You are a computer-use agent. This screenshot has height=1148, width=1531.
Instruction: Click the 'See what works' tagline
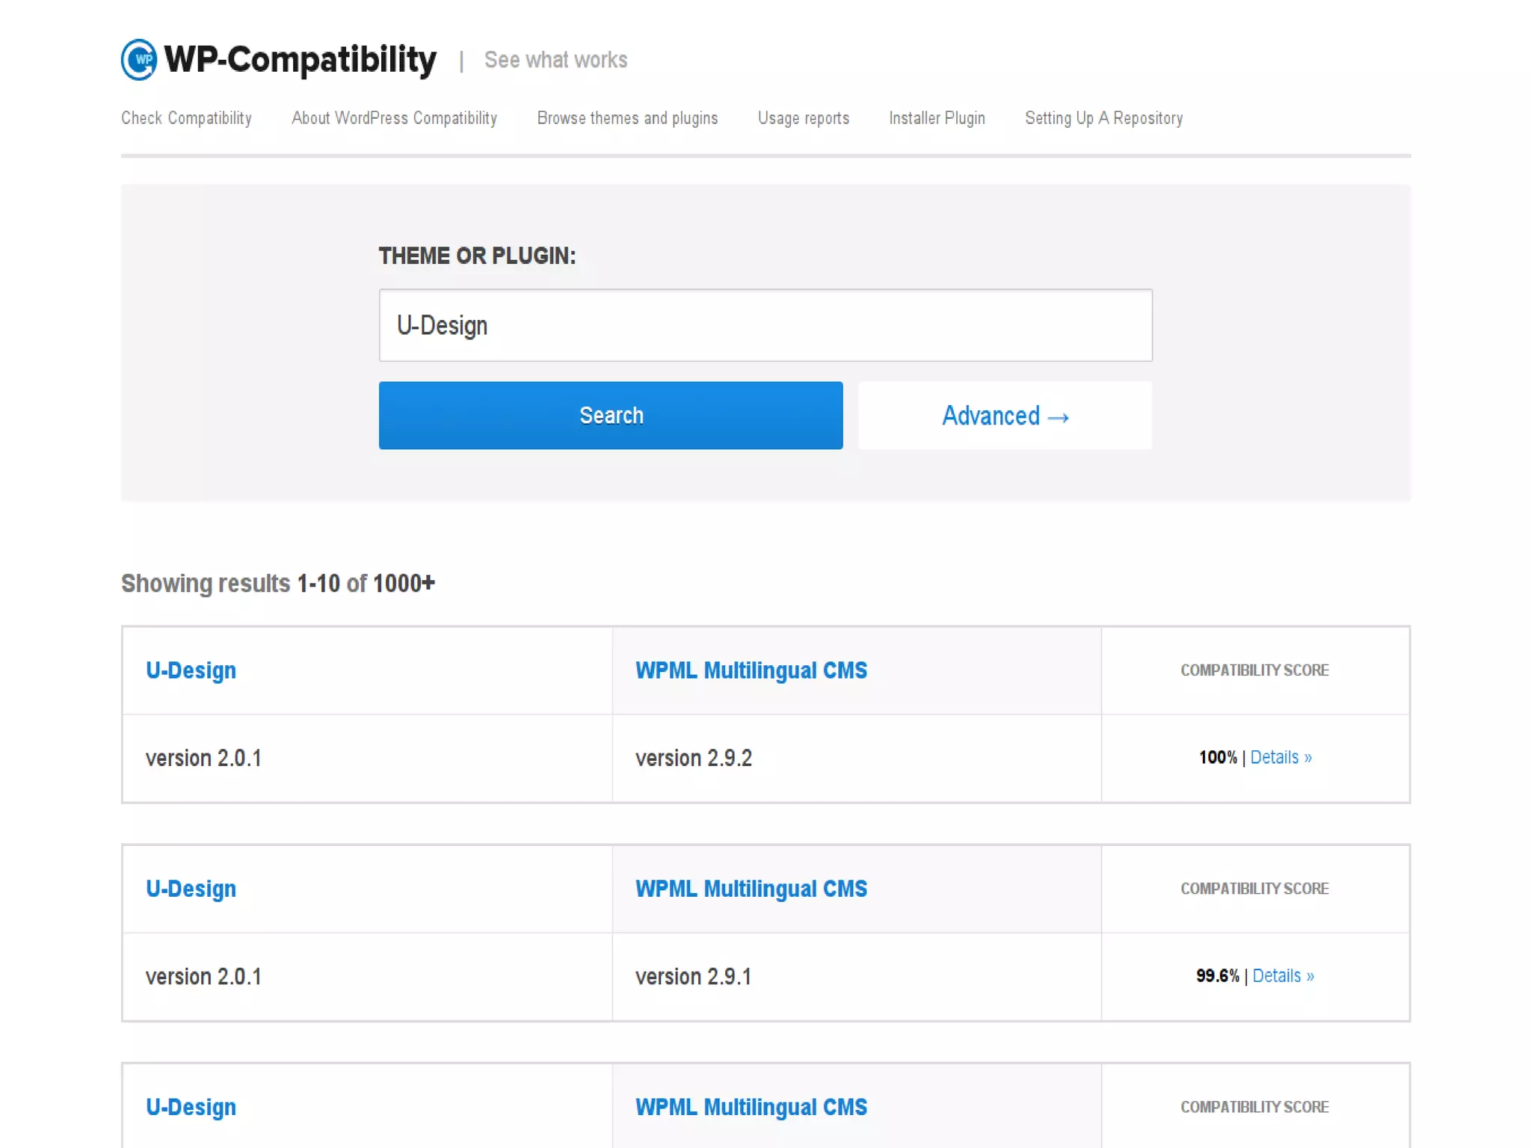click(555, 60)
